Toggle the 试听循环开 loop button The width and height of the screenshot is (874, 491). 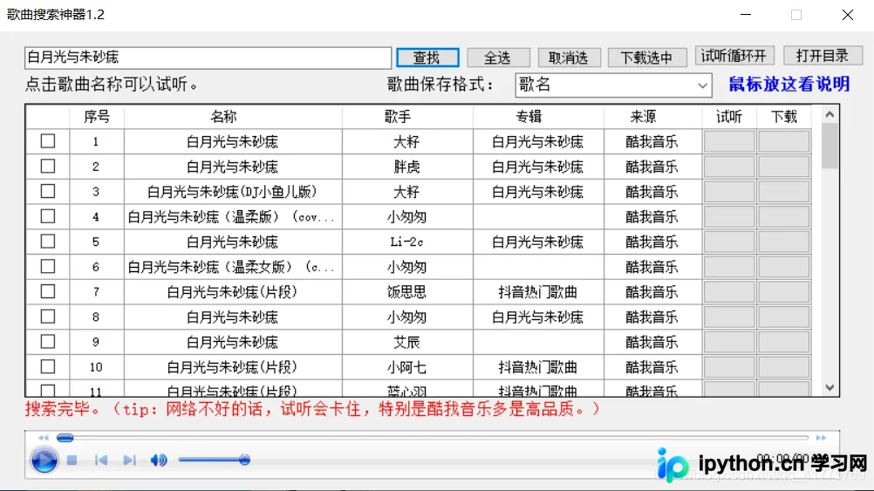pyautogui.click(x=734, y=56)
